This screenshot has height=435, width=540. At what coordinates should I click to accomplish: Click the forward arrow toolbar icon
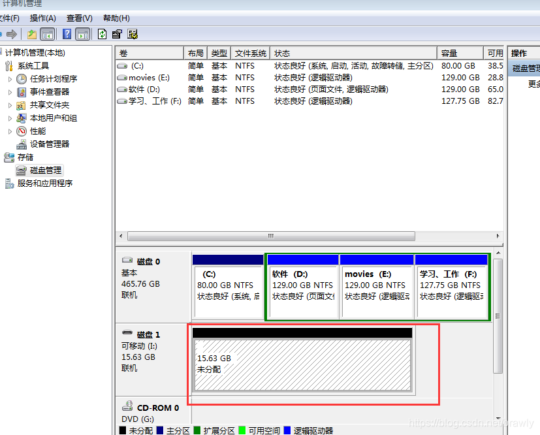12,34
